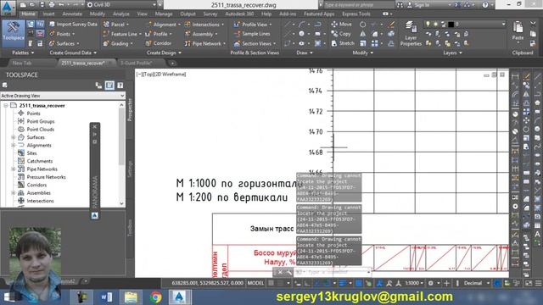
Task: Close the Panorama palette
Action: 94,127
